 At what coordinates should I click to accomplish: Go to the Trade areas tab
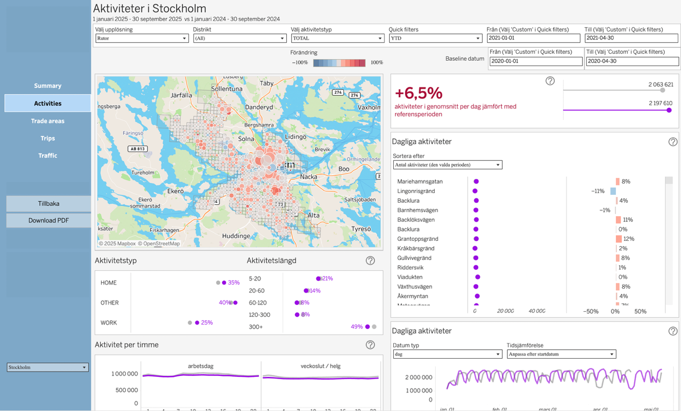point(48,121)
